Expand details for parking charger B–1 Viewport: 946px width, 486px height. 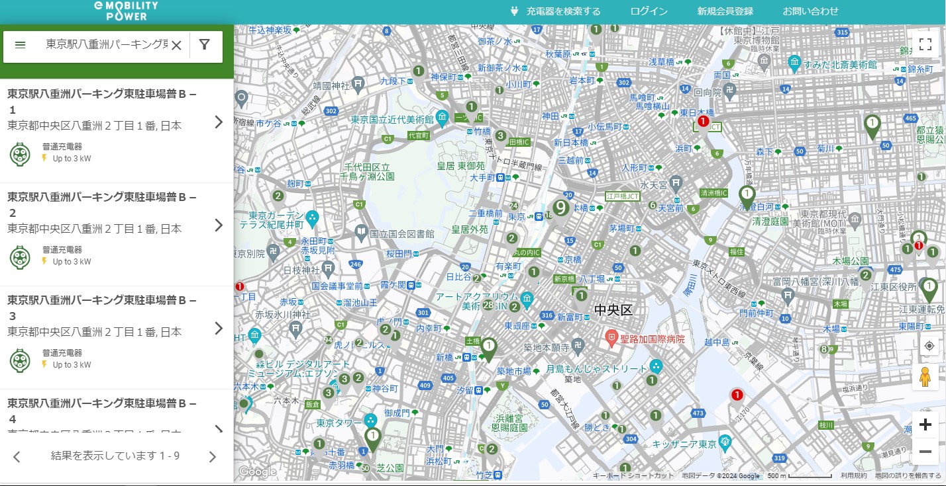click(x=219, y=122)
